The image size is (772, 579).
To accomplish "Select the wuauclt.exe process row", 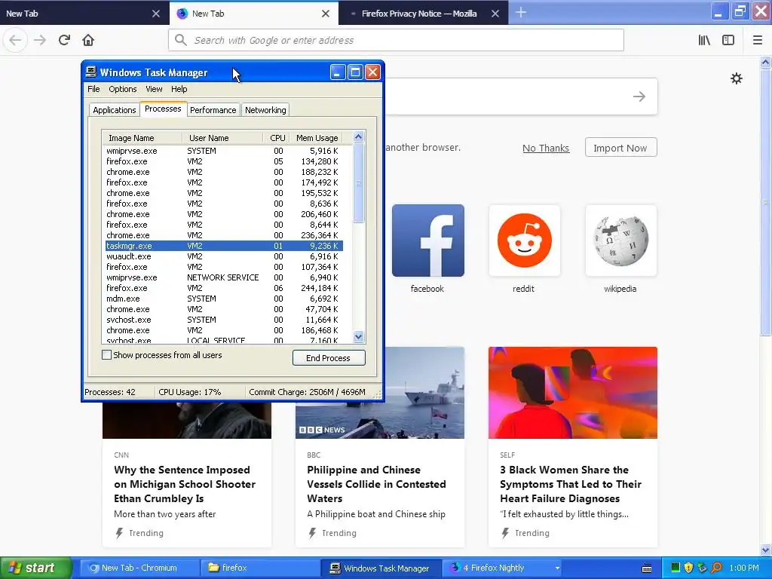I will (x=224, y=256).
